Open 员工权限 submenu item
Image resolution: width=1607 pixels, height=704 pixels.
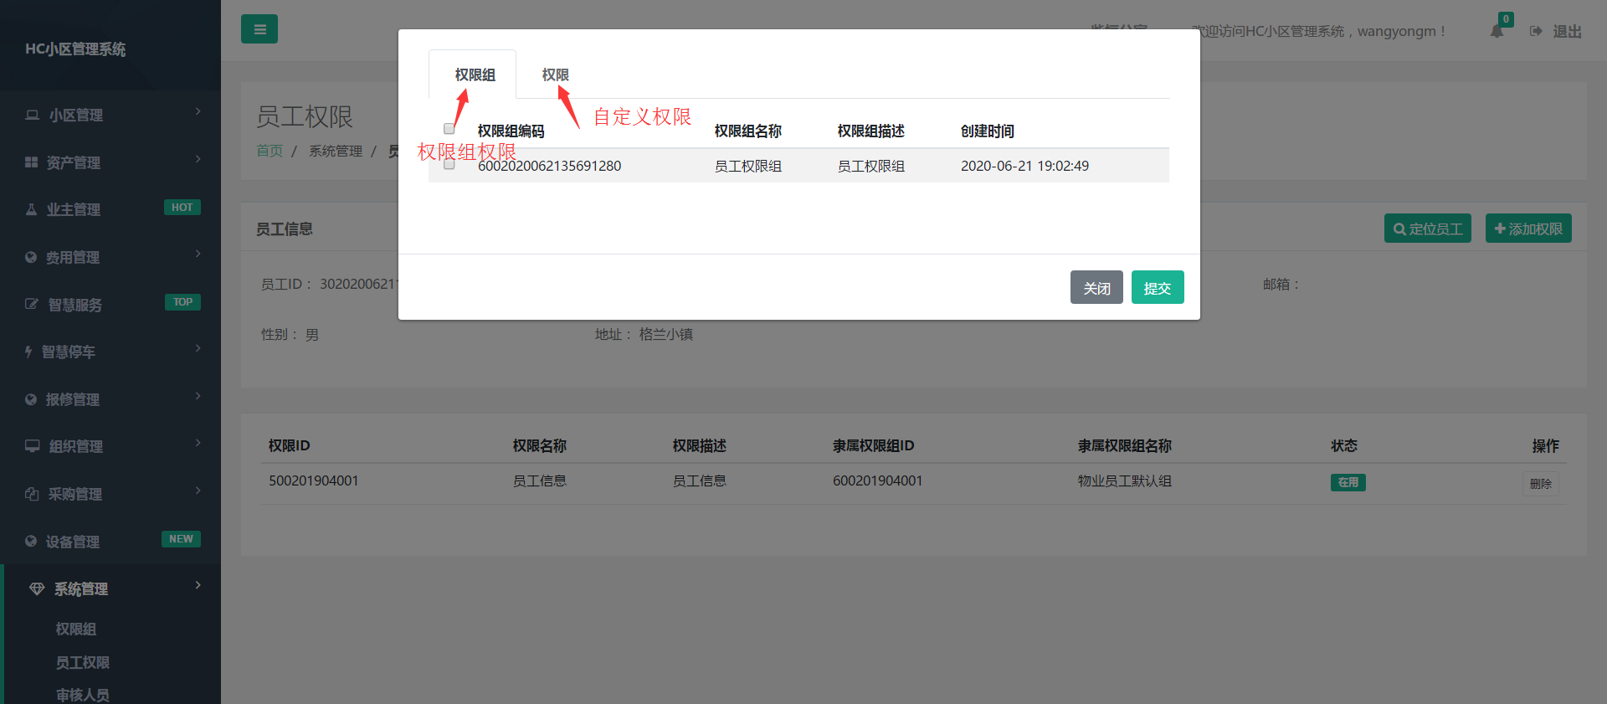pos(83,662)
